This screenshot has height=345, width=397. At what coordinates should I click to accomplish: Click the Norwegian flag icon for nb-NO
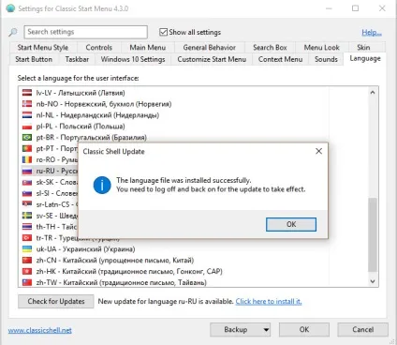tap(27, 104)
